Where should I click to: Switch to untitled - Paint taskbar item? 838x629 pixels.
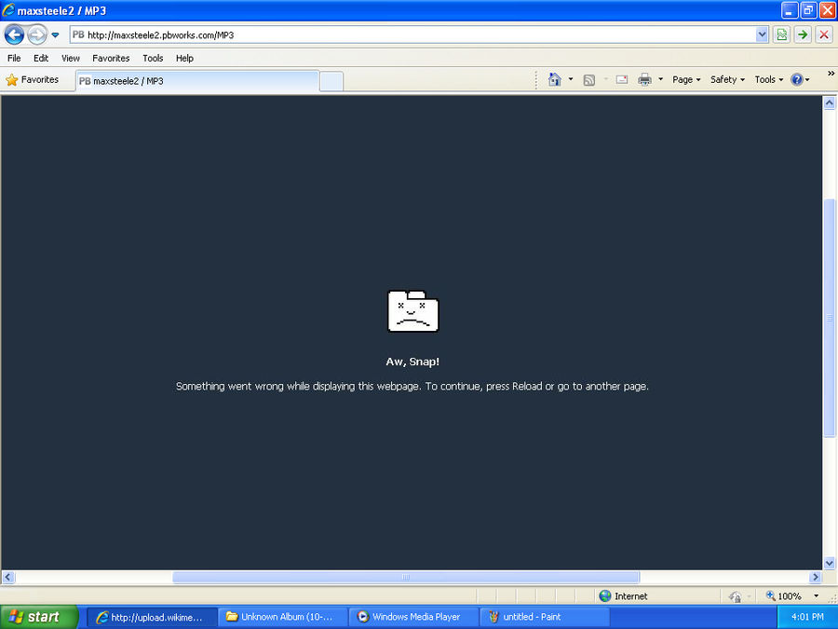click(545, 617)
